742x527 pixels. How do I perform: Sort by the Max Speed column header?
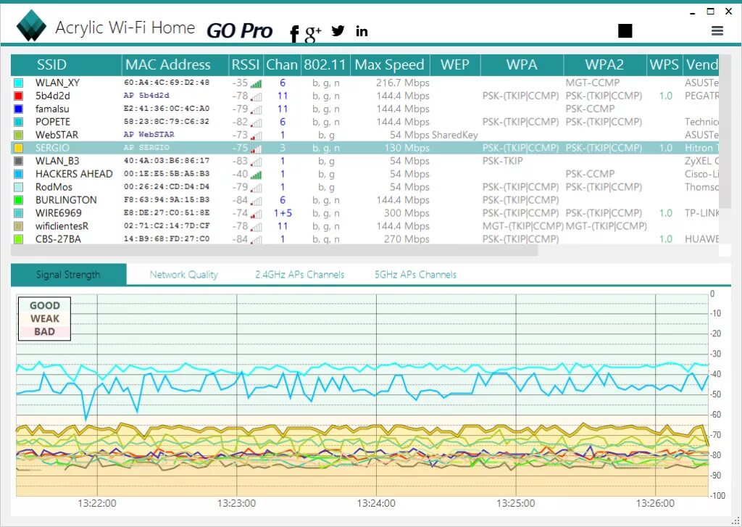[390, 65]
